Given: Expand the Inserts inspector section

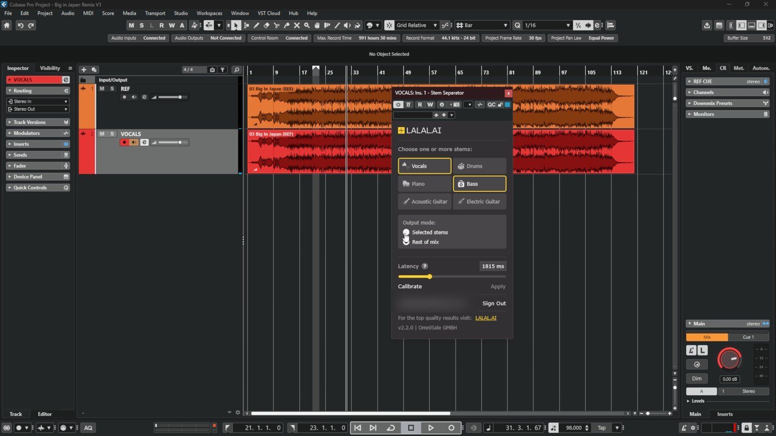Looking at the screenshot, I should 38,144.
